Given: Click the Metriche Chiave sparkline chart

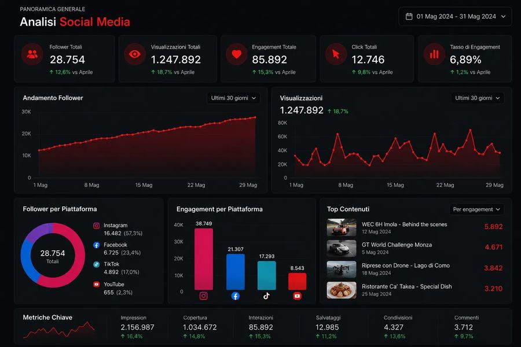Looking at the screenshot, I should tap(59, 330).
